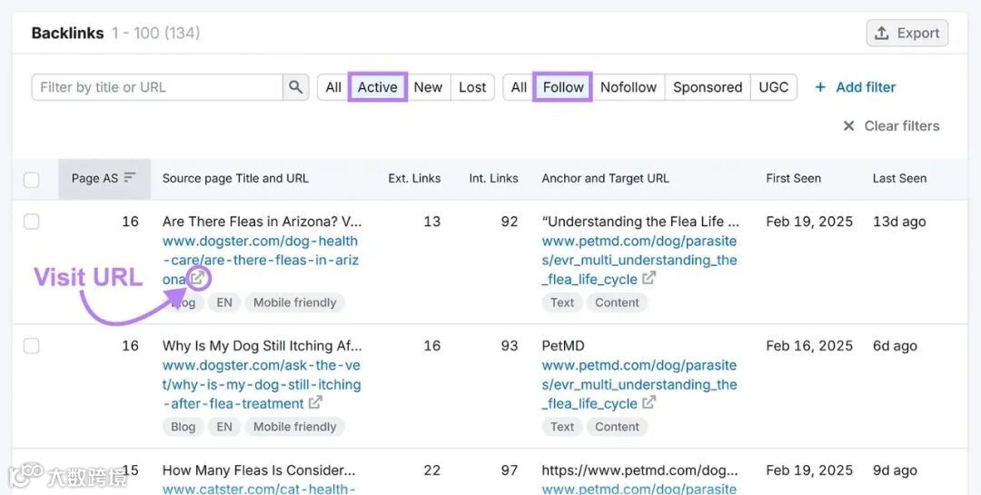Click the Export button
This screenshot has width=981, height=495.
click(x=907, y=34)
